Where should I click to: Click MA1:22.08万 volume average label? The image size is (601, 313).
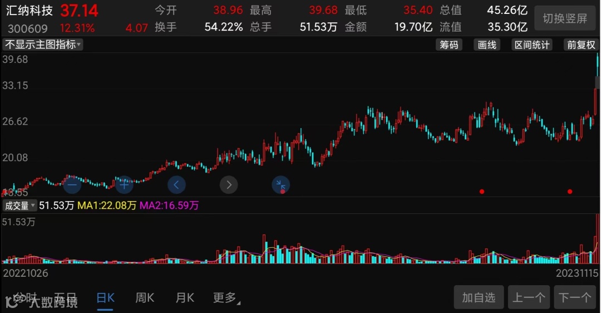107,206
